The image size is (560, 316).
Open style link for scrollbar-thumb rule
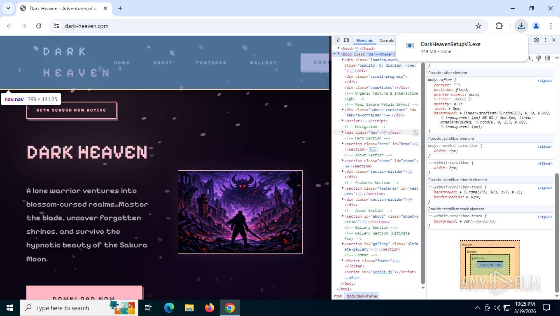point(545,188)
